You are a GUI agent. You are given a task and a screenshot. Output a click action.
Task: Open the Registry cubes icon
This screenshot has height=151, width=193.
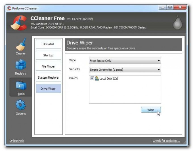[21, 64]
